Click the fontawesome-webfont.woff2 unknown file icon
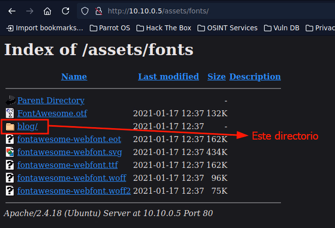335x228 pixels. point(10,191)
